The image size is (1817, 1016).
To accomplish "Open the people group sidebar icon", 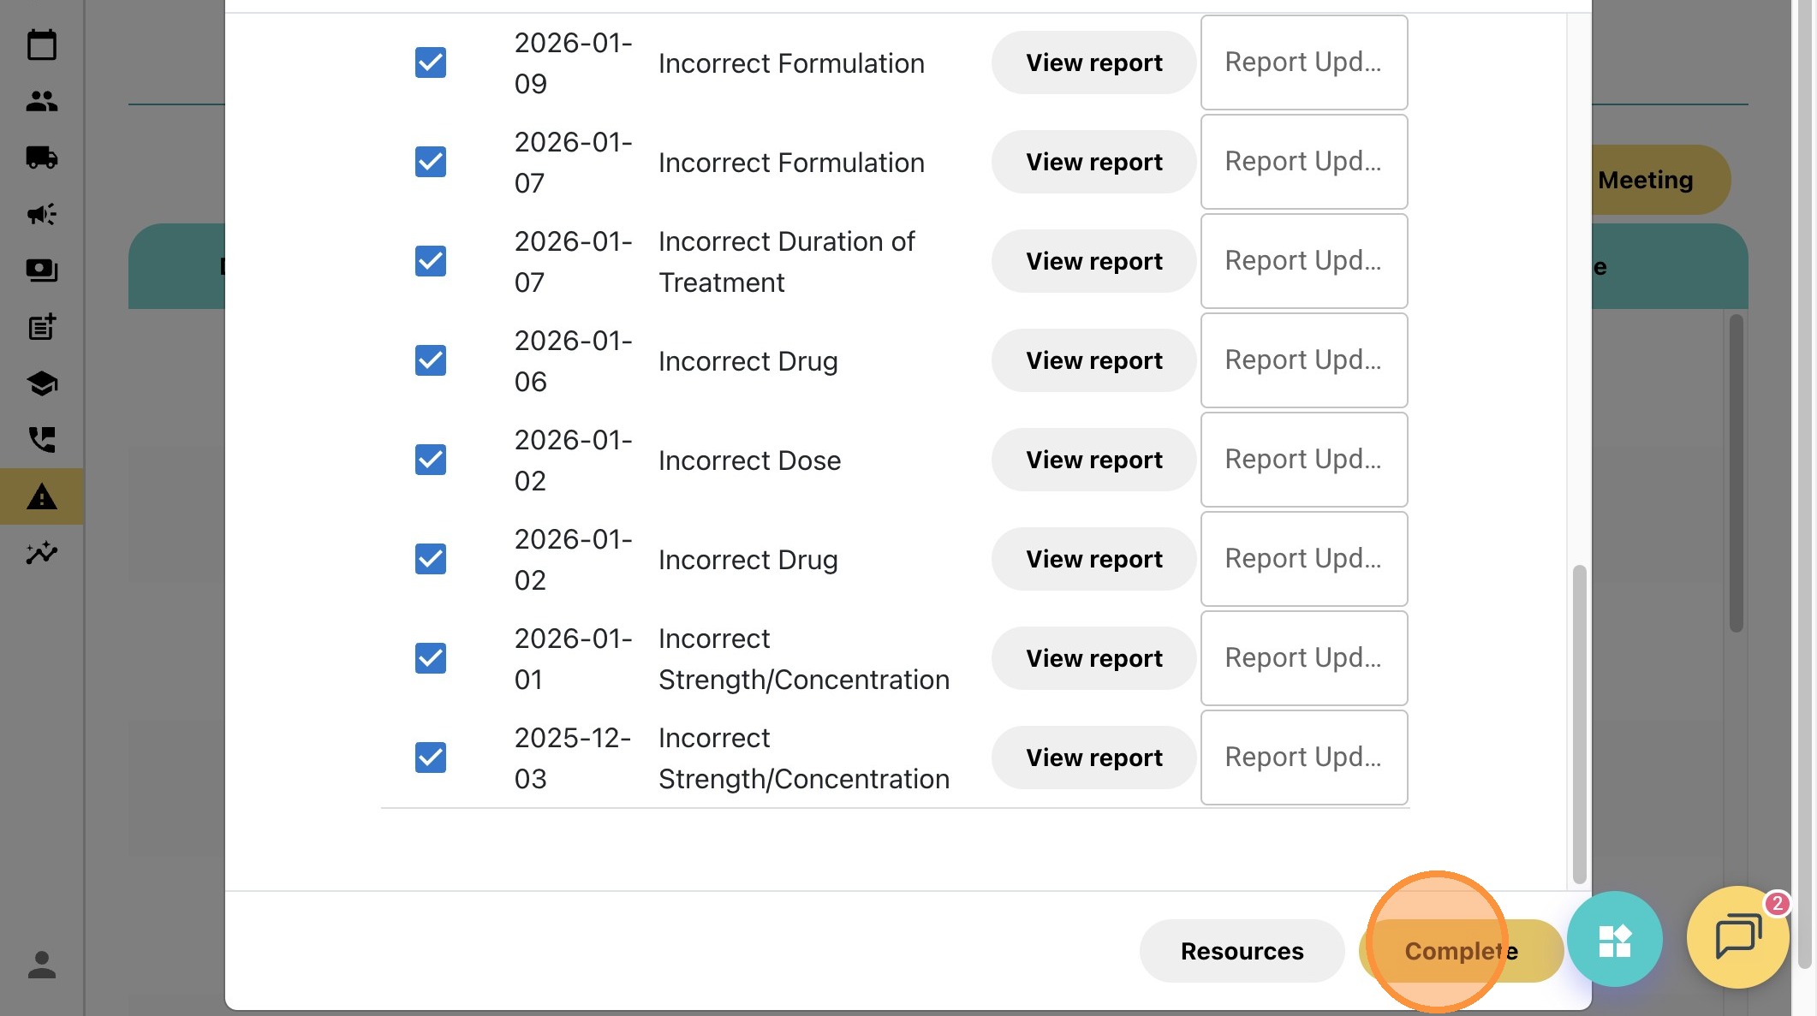I will tap(41, 101).
